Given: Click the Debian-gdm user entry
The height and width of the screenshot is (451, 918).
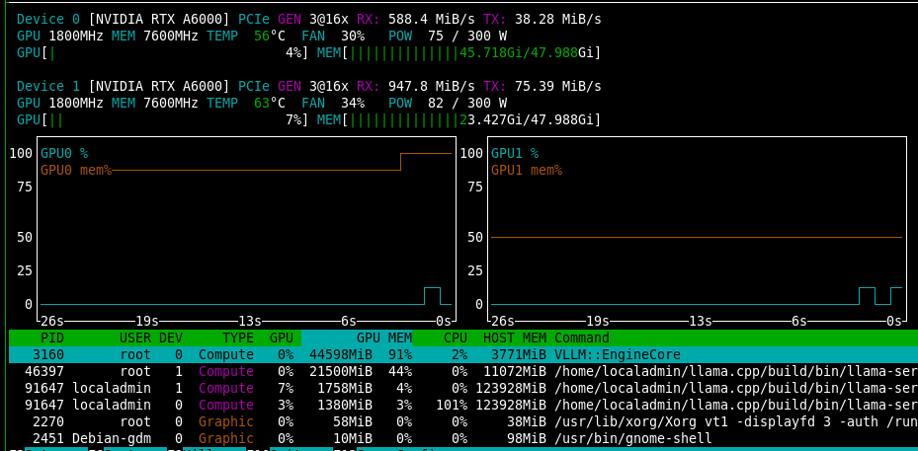Looking at the screenshot, I should click(x=112, y=439).
